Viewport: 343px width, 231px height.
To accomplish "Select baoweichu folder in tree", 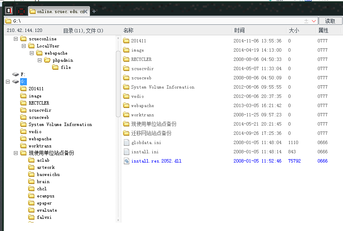I will point(44,174).
